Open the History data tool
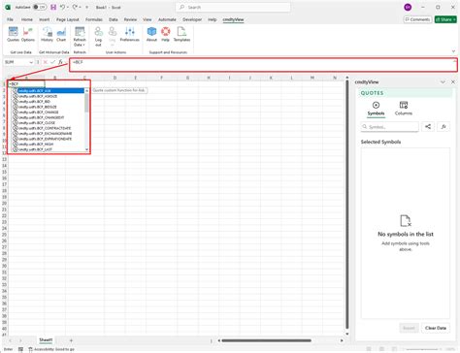This screenshot has height=353, width=460. tap(47, 35)
